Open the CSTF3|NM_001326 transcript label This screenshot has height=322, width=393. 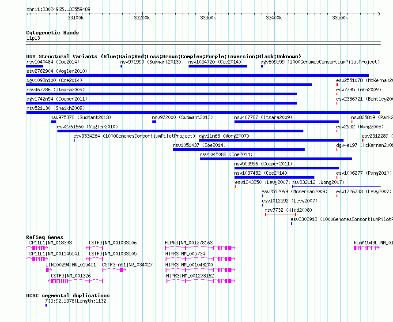pos(71,276)
